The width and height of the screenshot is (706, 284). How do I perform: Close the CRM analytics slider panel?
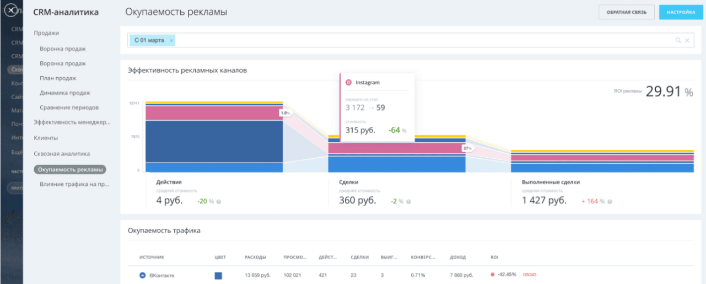(x=10, y=10)
